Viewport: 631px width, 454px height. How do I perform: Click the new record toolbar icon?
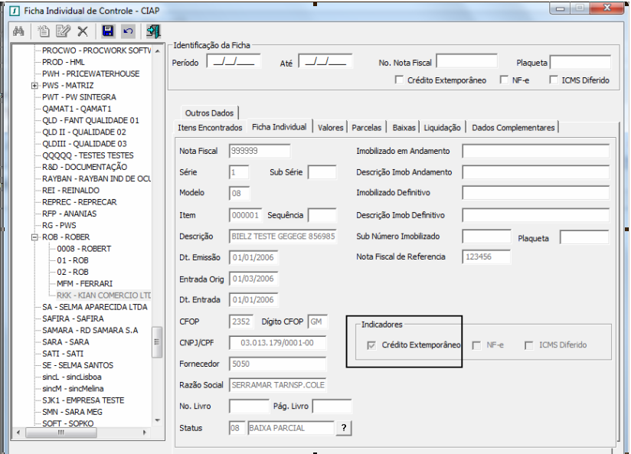click(x=44, y=31)
